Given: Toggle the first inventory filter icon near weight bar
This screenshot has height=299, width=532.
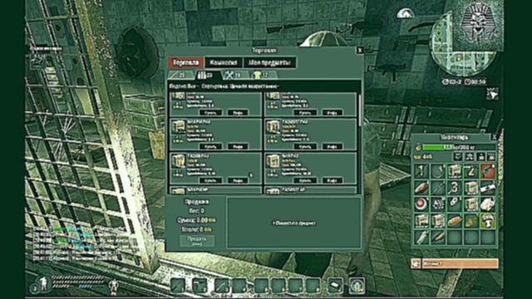Looking at the screenshot, I should click(458, 157).
